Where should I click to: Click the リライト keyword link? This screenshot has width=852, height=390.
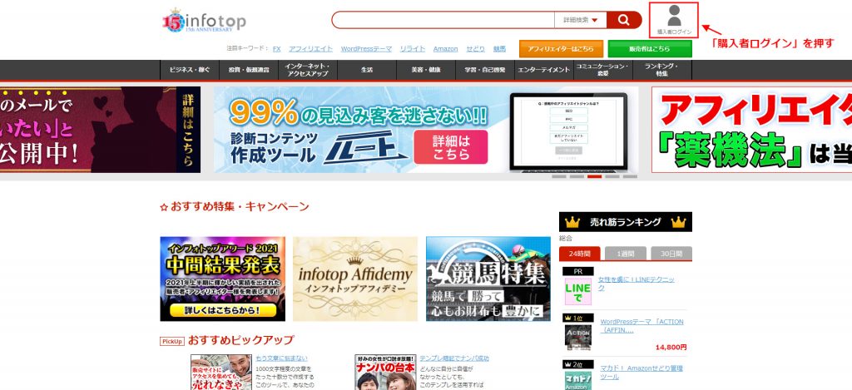[413, 49]
